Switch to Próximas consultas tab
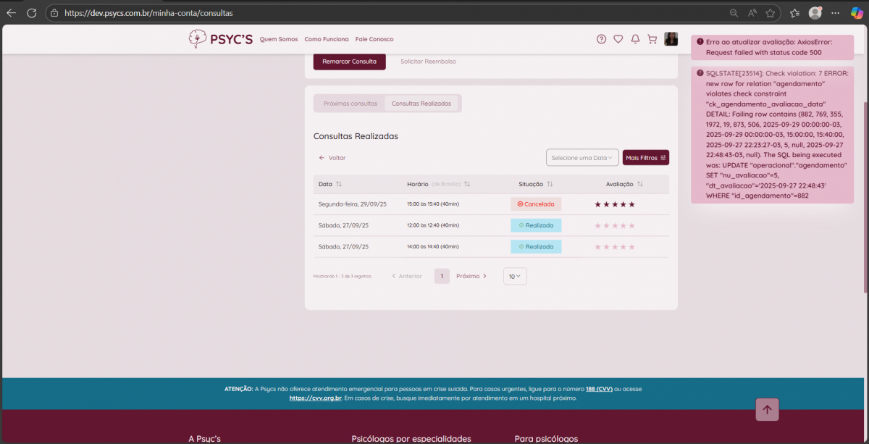Screen dimensions: 869x444 [x=350, y=104]
